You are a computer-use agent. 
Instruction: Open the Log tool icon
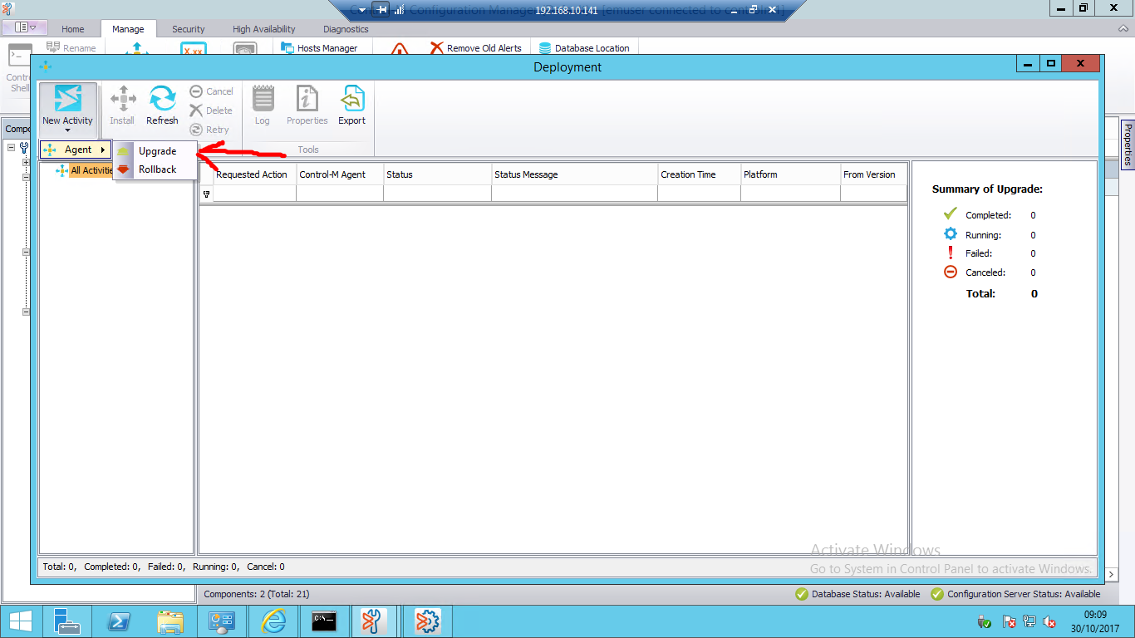click(x=263, y=99)
